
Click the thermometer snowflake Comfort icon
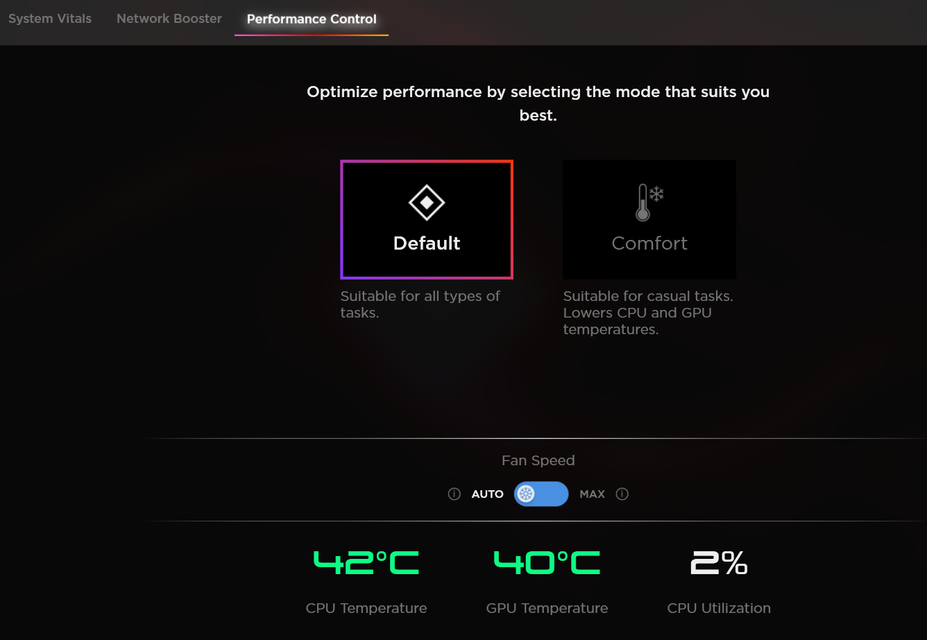click(649, 202)
